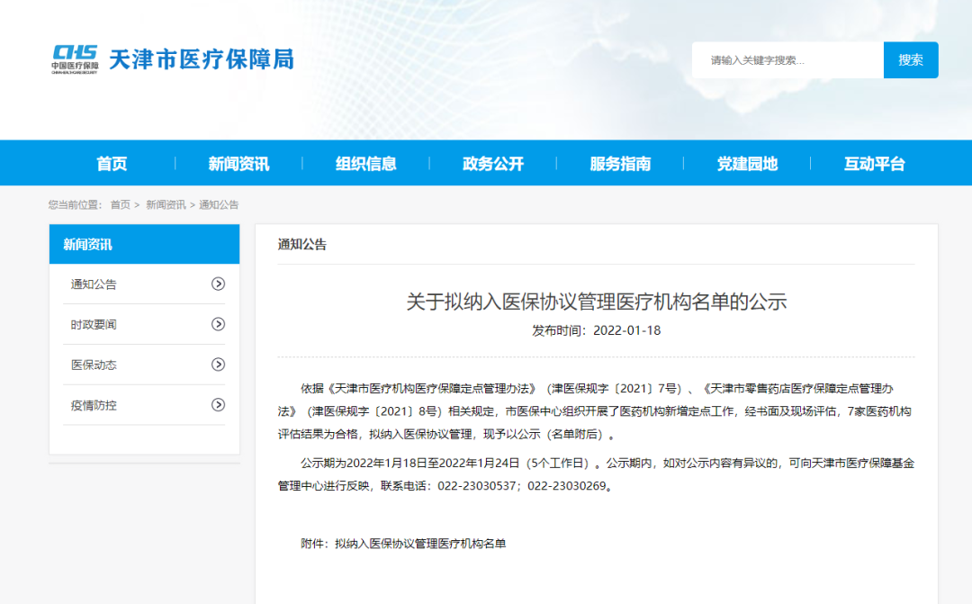The width and height of the screenshot is (972, 604).
Task: Open the 党建园地 menu
Action: coord(749,163)
